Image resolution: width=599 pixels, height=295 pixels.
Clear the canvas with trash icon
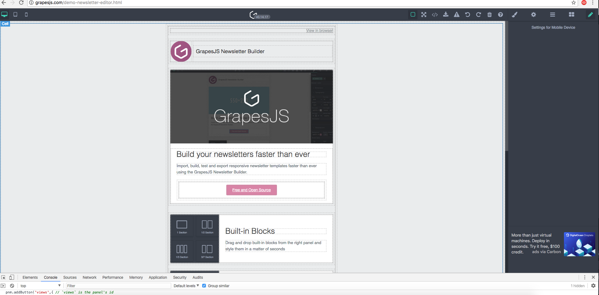click(489, 14)
